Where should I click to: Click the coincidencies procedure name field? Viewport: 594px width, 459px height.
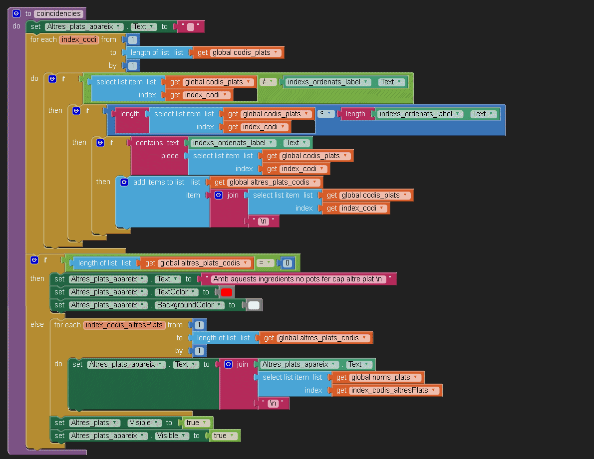click(x=58, y=13)
